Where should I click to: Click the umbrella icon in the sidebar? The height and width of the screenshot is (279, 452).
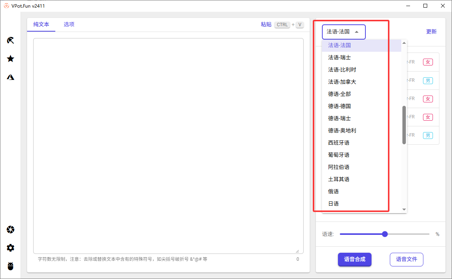tap(11, 40)
